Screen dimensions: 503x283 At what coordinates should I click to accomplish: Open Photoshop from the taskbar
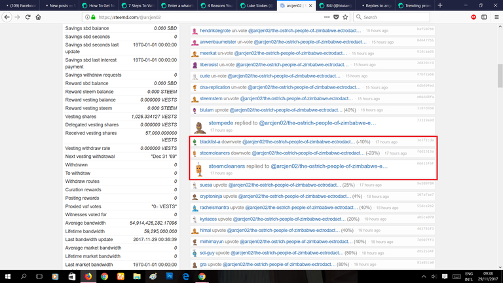point(170,276)
